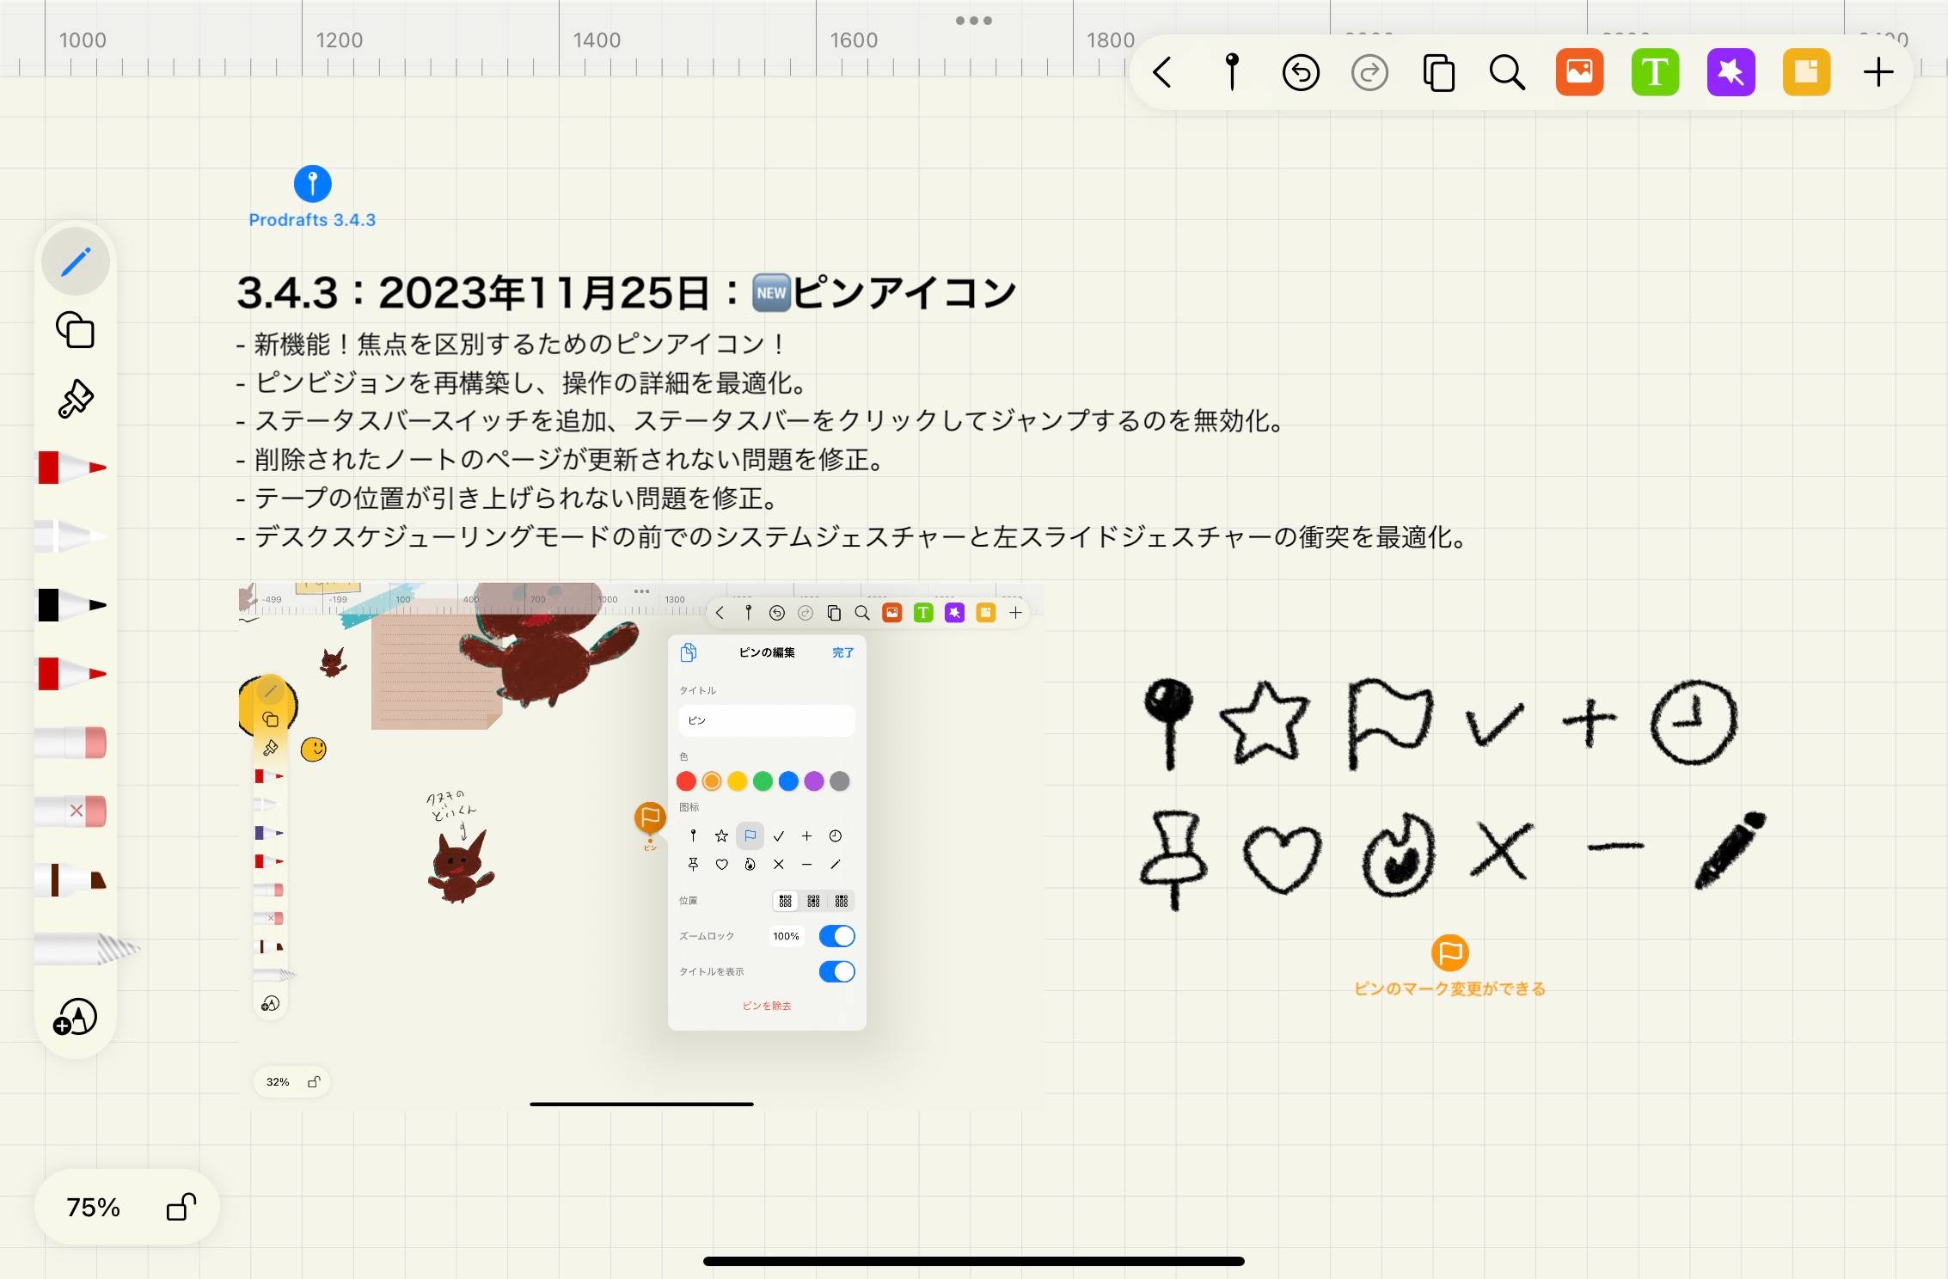Pick the red pen directly below the black pen
Viewport: 1948px width, 1279px height.
(x=72, y=674)
